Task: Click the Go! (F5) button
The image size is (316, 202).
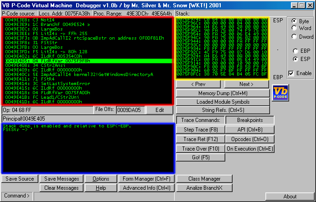Action: (201, 157)
